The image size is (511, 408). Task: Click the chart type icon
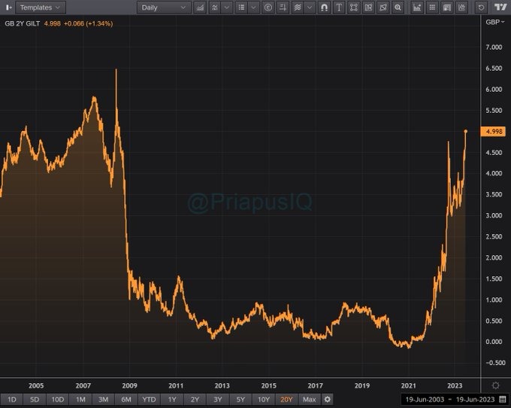click(200, 8)
